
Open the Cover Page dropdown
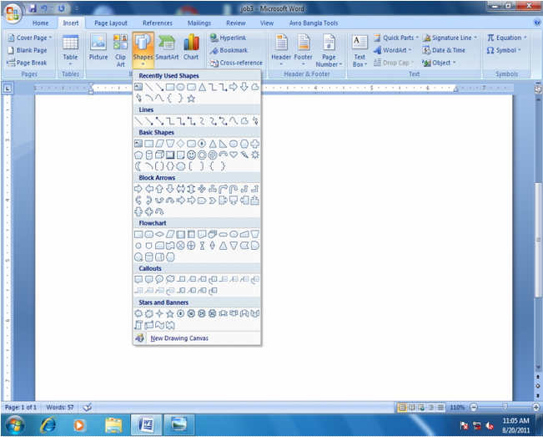(33, 38)
